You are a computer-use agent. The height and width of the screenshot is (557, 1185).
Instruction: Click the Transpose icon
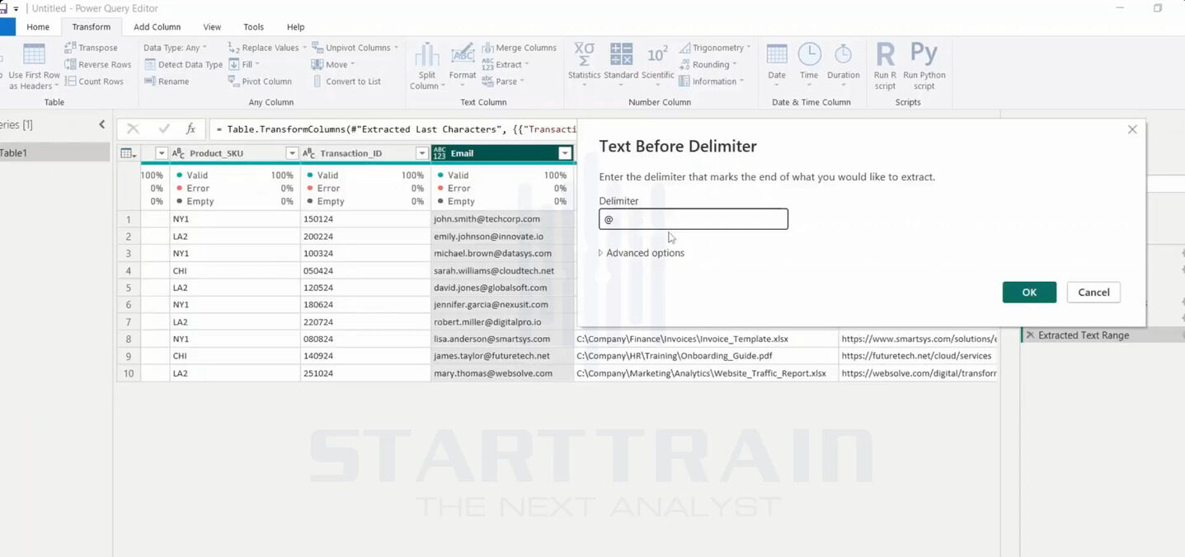point(70,48)
